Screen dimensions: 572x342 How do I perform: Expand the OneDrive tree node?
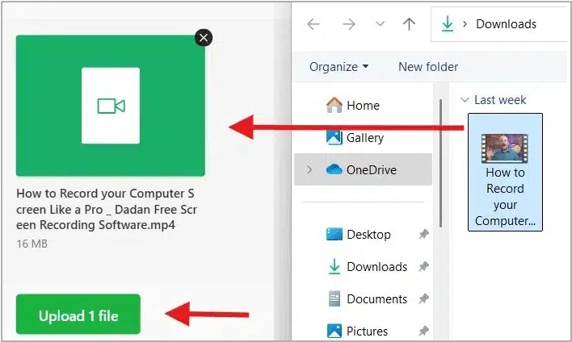point(309,169)
